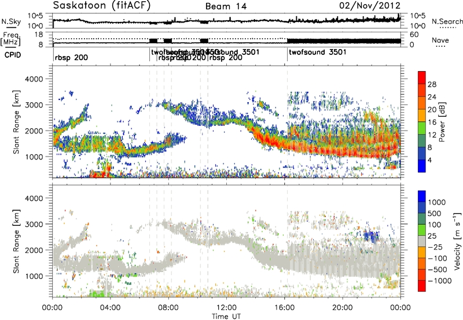Select the "−25" tick on the velocity colorbar
The width and height of the screenshot is (463, 320).
(435, 247)
